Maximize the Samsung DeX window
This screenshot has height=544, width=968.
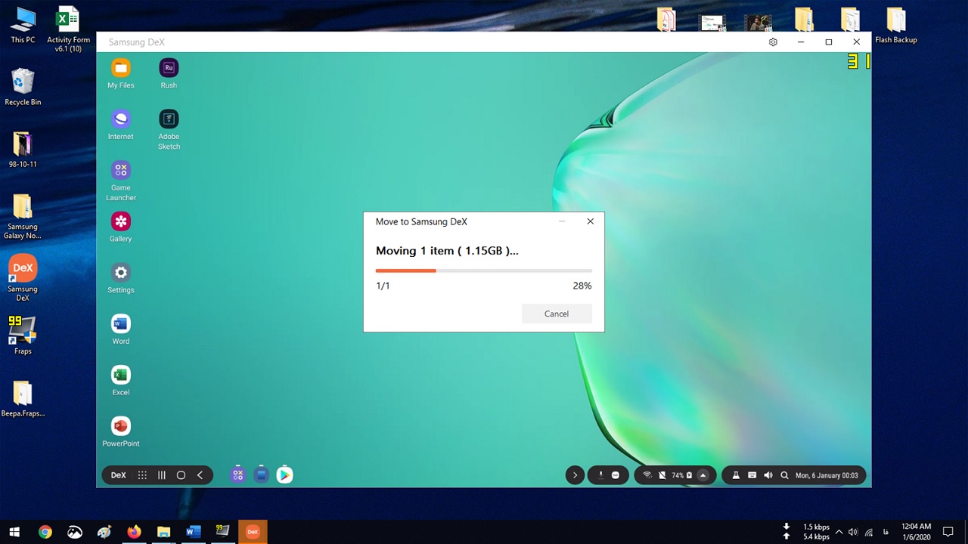click(x=829, y=42)
